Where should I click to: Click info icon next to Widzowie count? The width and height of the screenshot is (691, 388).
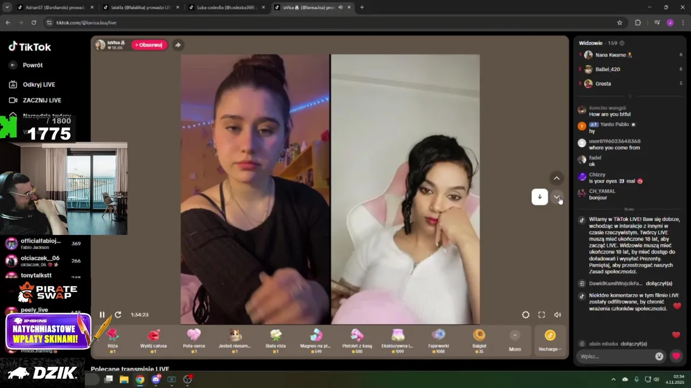pyautogui.click(x=622, y=43)
